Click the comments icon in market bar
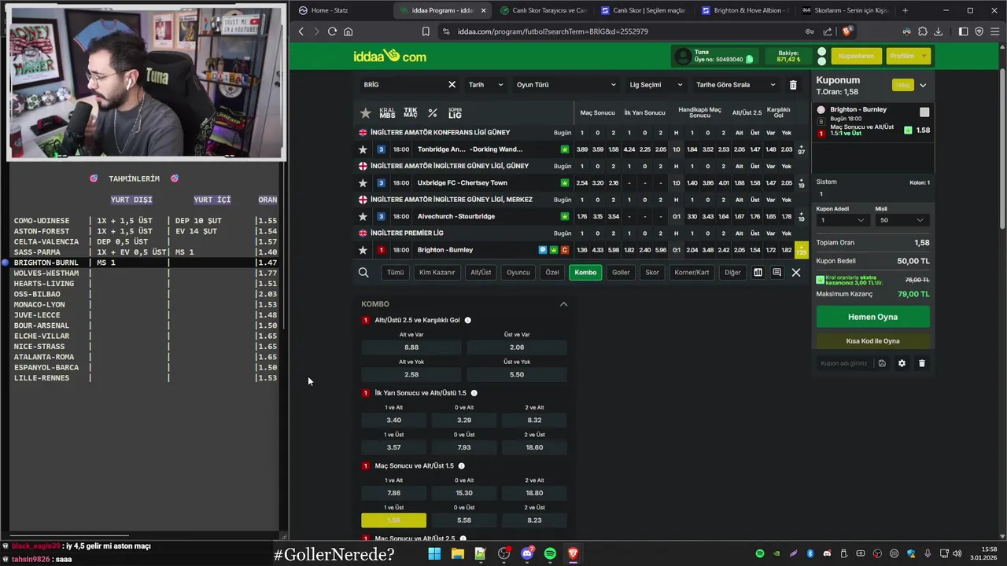This screenshot has width=1007, height=566. click(776, 273)
